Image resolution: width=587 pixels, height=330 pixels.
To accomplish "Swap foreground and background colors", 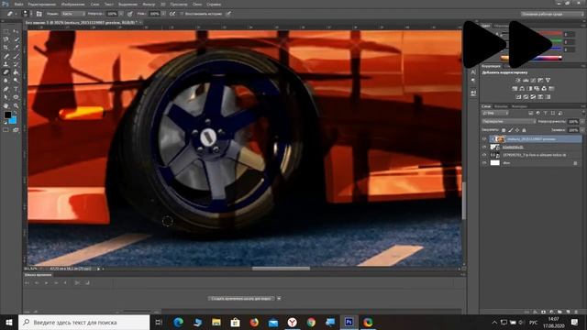I will pos(15,113).
